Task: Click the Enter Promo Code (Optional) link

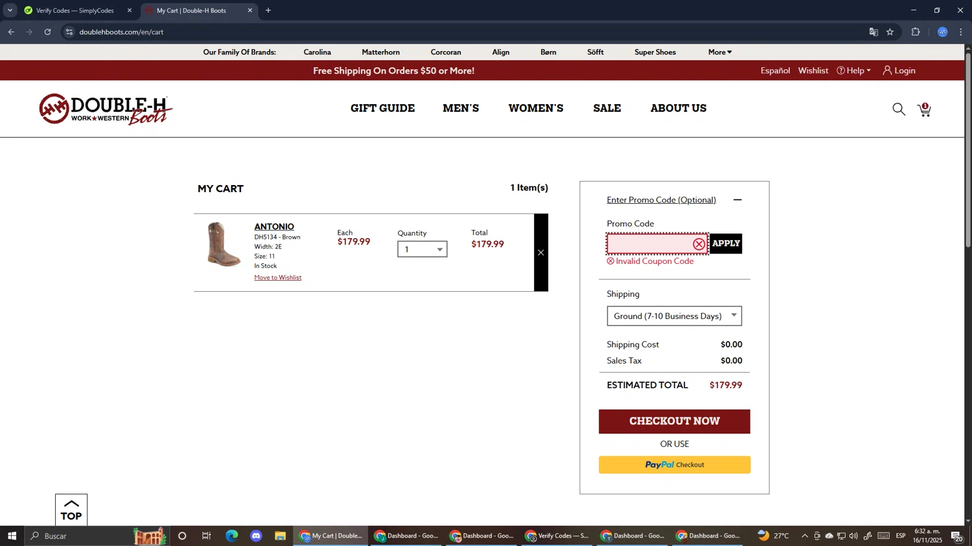Action: pos(661,200)
